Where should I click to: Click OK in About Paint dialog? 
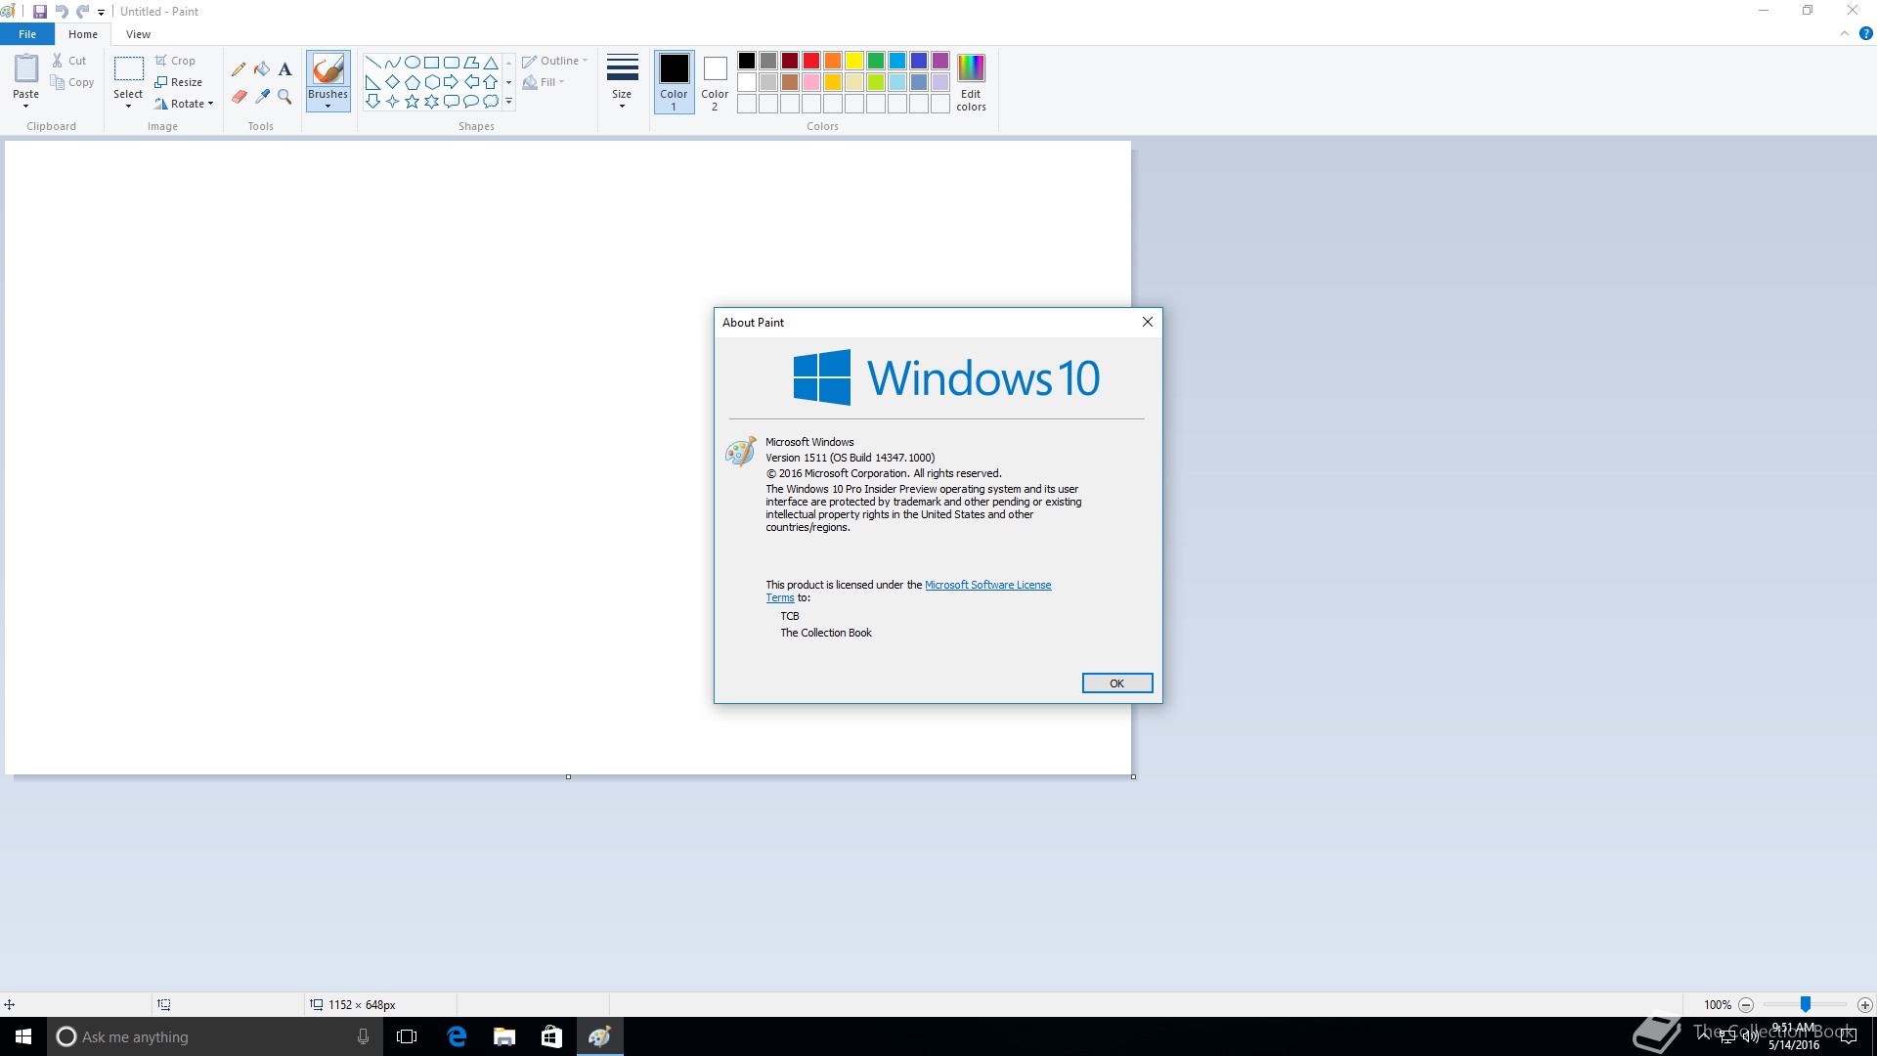click(1117, 683)
